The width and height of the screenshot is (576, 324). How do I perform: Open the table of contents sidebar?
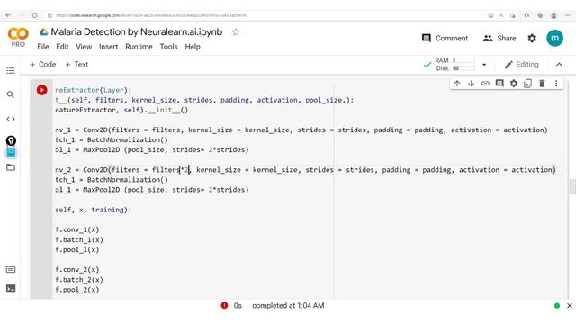click(11, 70)
